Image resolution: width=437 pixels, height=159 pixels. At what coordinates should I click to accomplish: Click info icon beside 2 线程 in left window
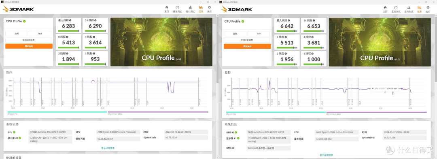tap(67, 53)
